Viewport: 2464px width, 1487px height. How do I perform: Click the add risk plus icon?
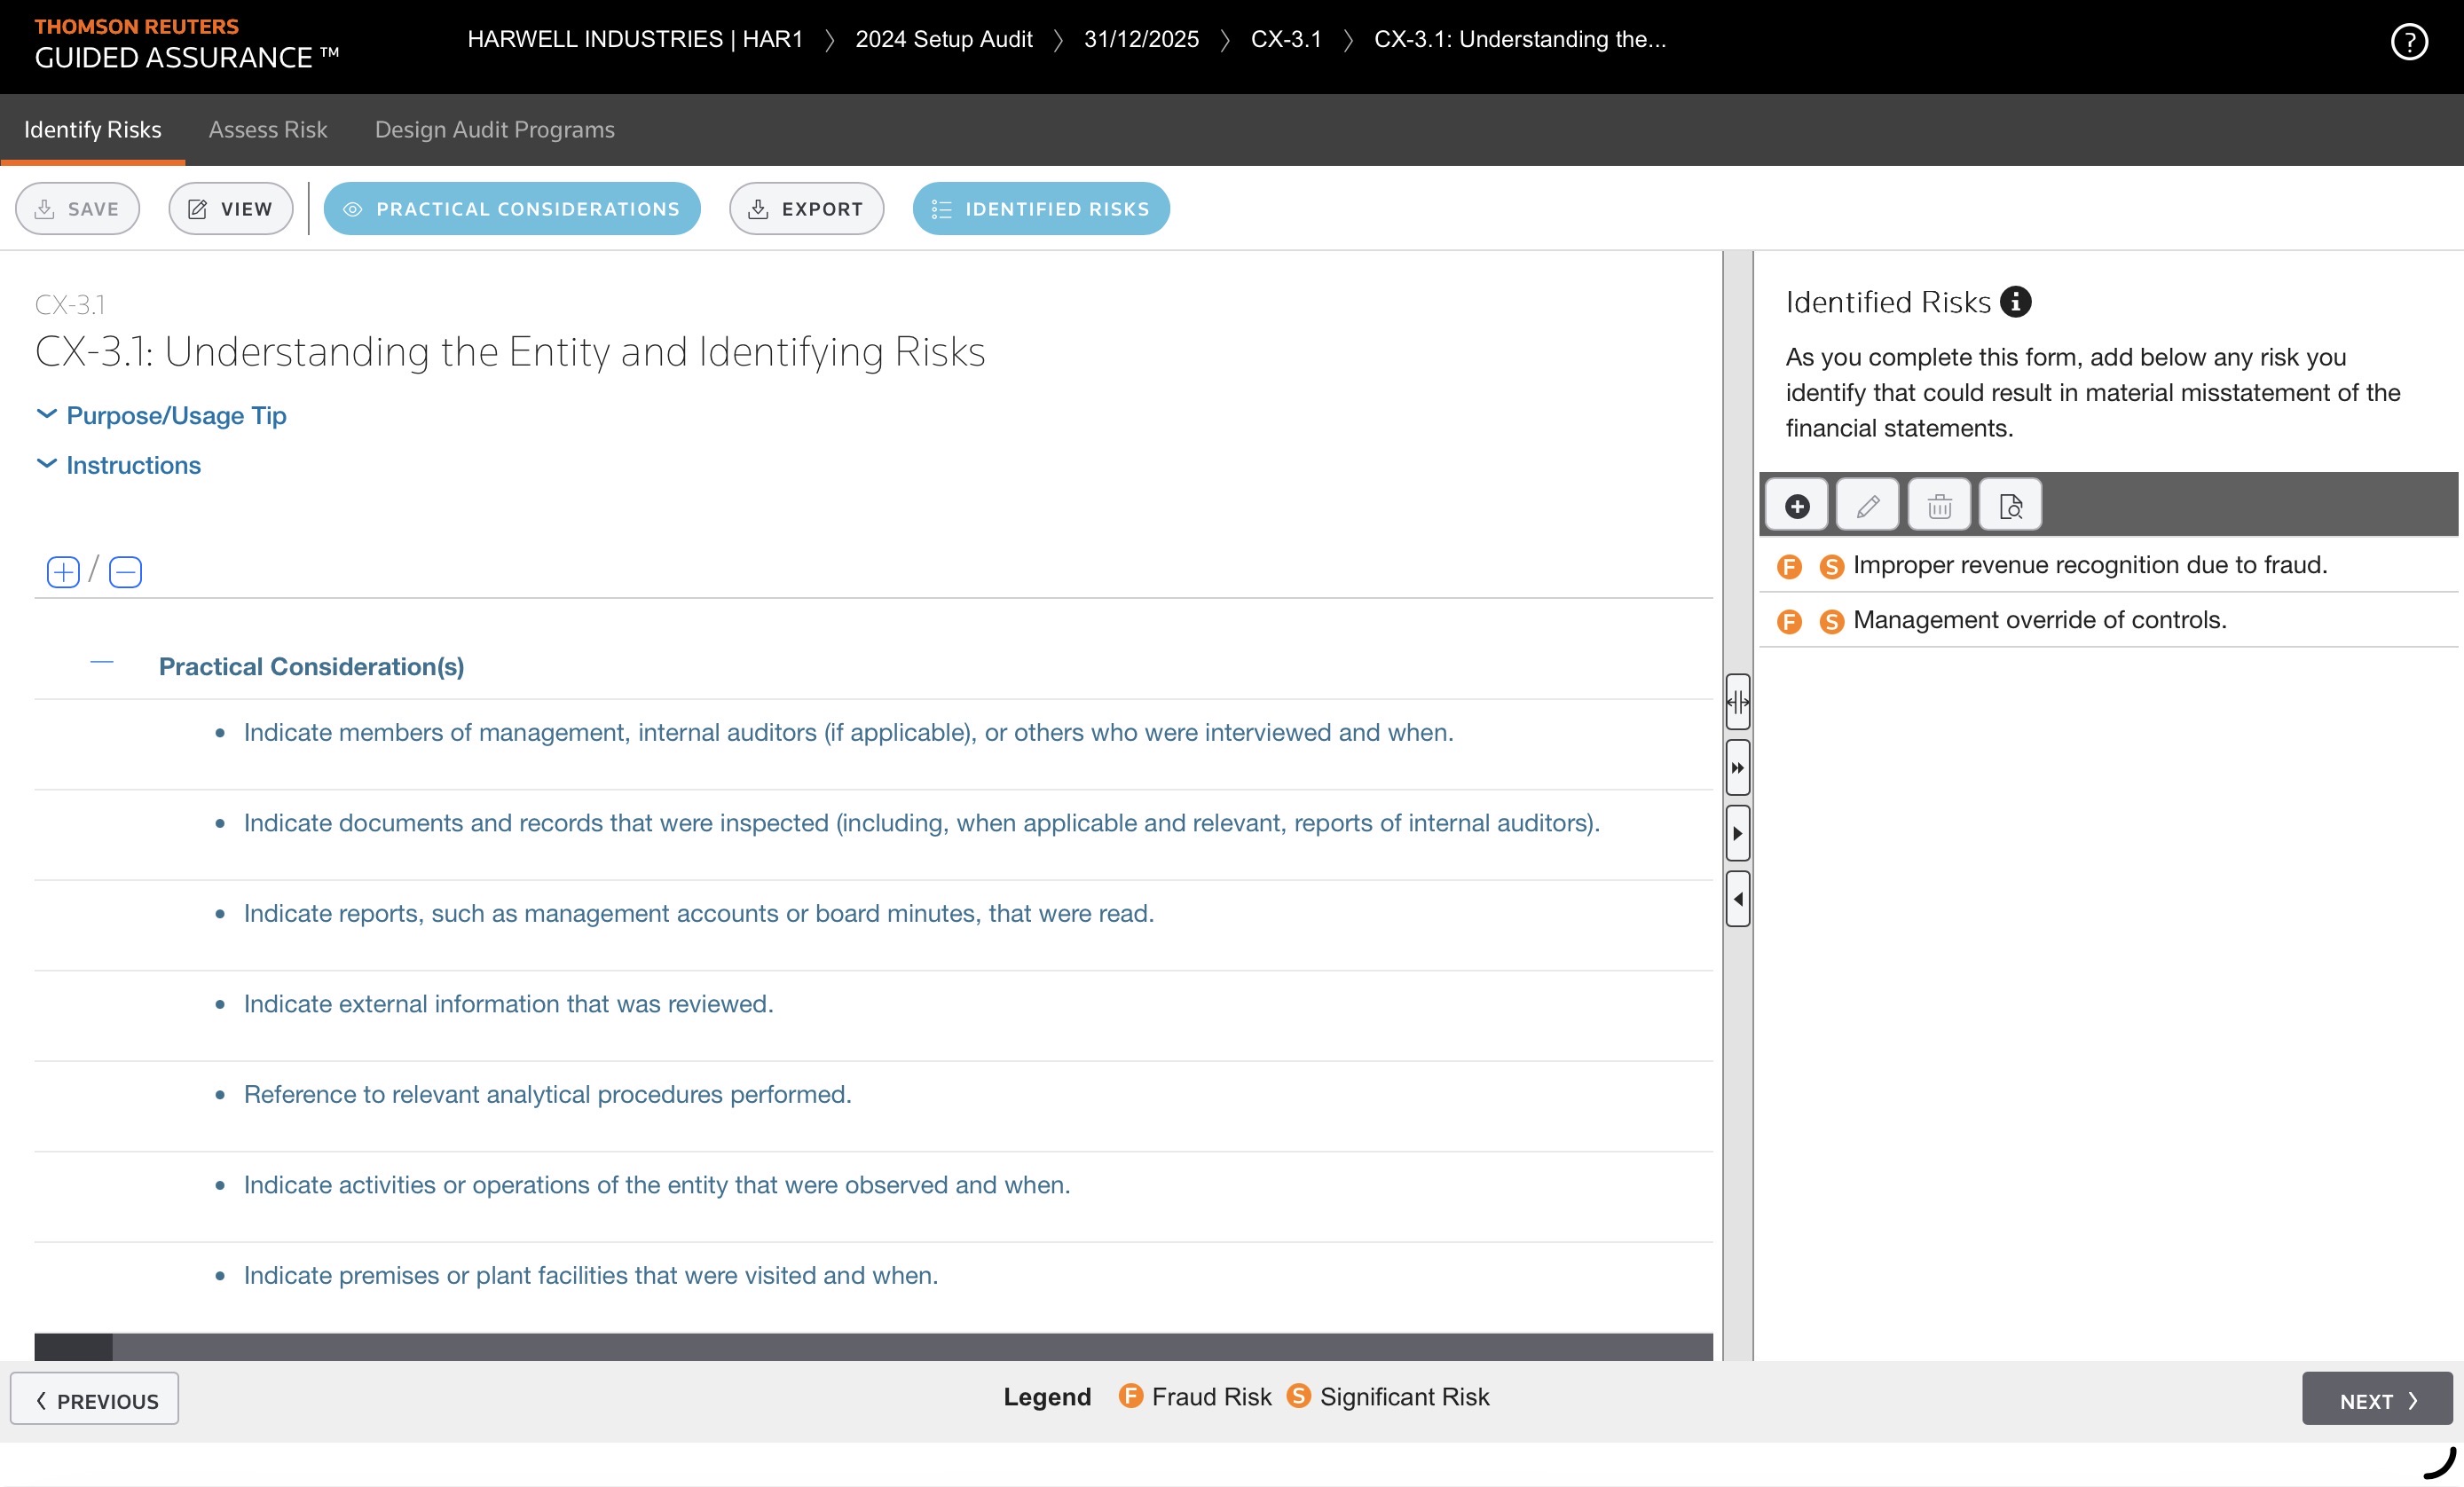[x=1796, y=506]
